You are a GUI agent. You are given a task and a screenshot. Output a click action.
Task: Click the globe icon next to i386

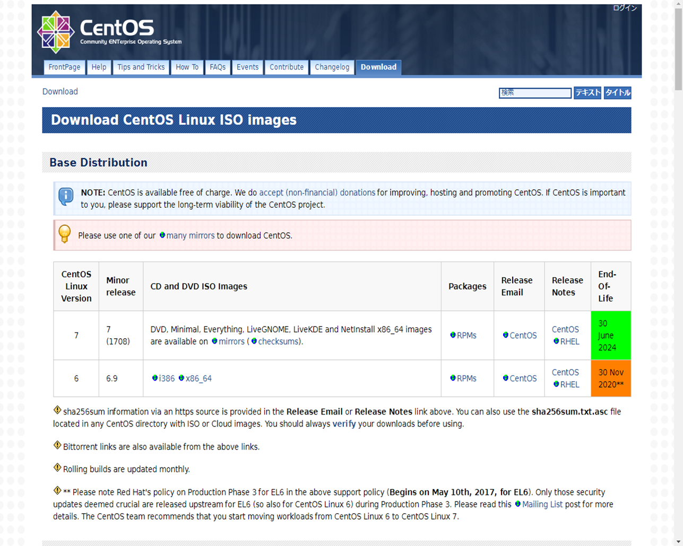pyautogui.click(x=155, y=378)
